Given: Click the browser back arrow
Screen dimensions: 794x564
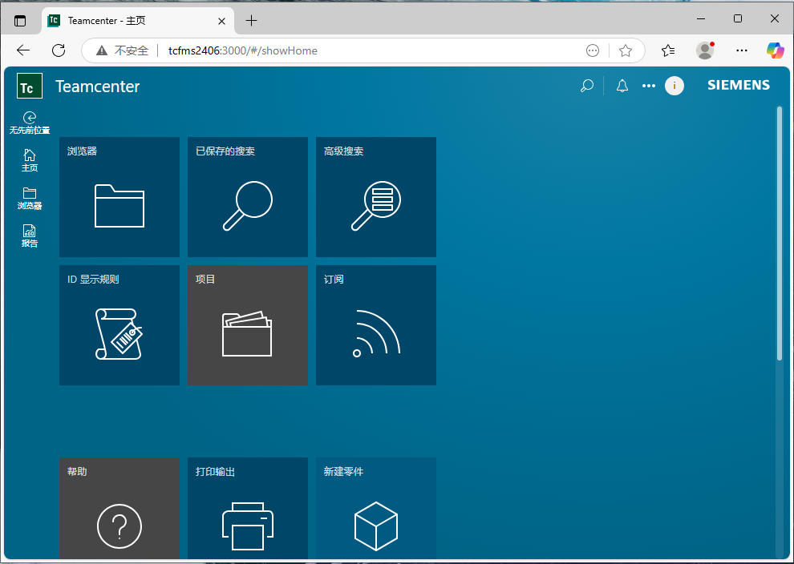Looking at the screenshot, I should pyautogui.click(x=23, y=50).
